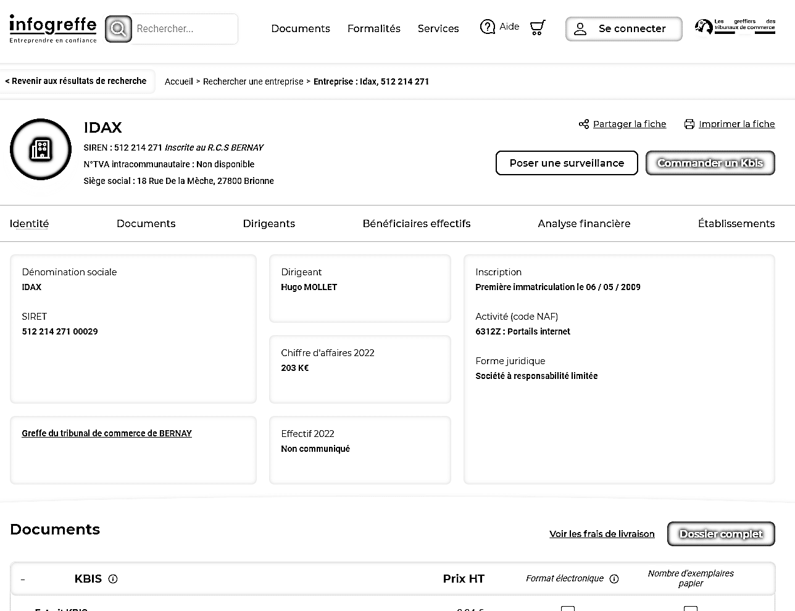Click Entreprise : Idax breadcrumb text
This screenshot has height=611, width=795.
371,81
